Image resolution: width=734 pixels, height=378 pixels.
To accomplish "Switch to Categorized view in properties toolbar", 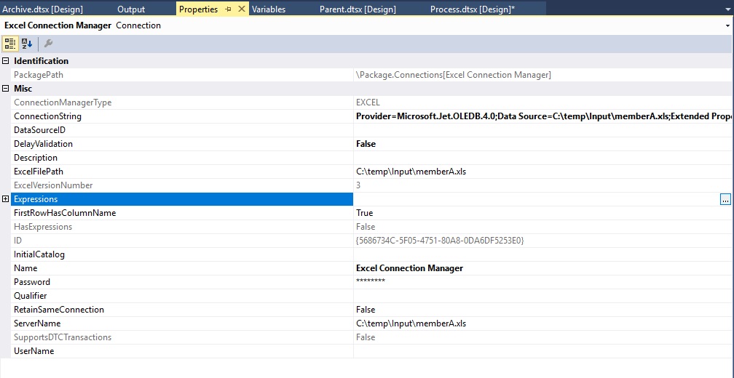I will pos(11,44).
